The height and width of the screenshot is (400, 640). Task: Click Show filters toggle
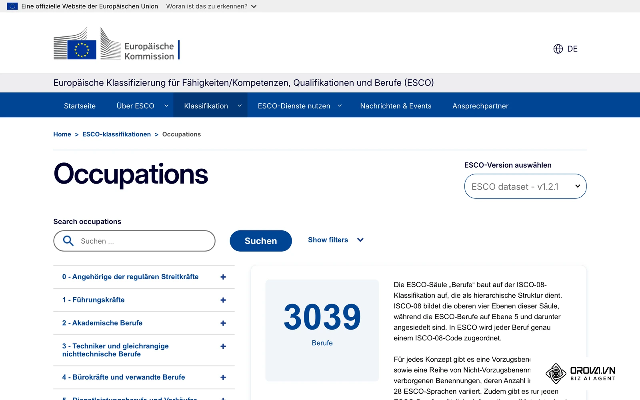(x=336, y=240)
